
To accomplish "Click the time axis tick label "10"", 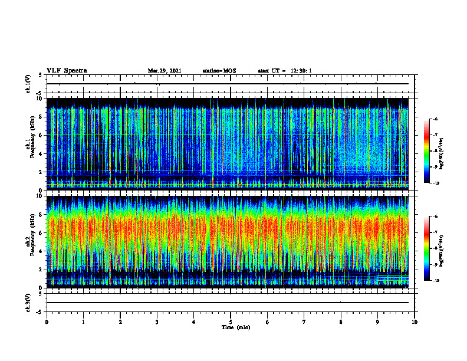I will pos(415,322).
